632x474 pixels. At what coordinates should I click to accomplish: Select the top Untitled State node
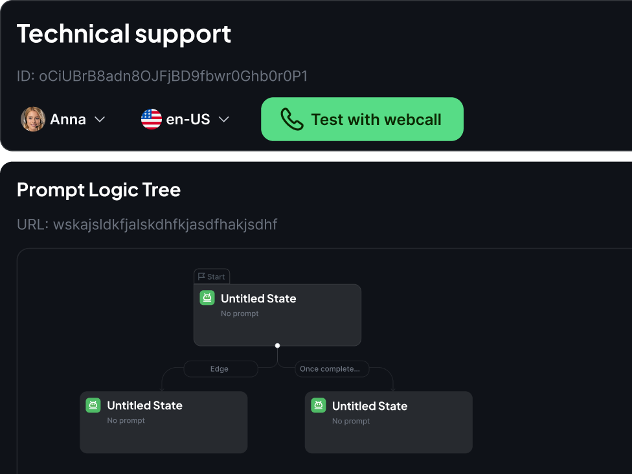pyautogui.click(x=277, y=315)
